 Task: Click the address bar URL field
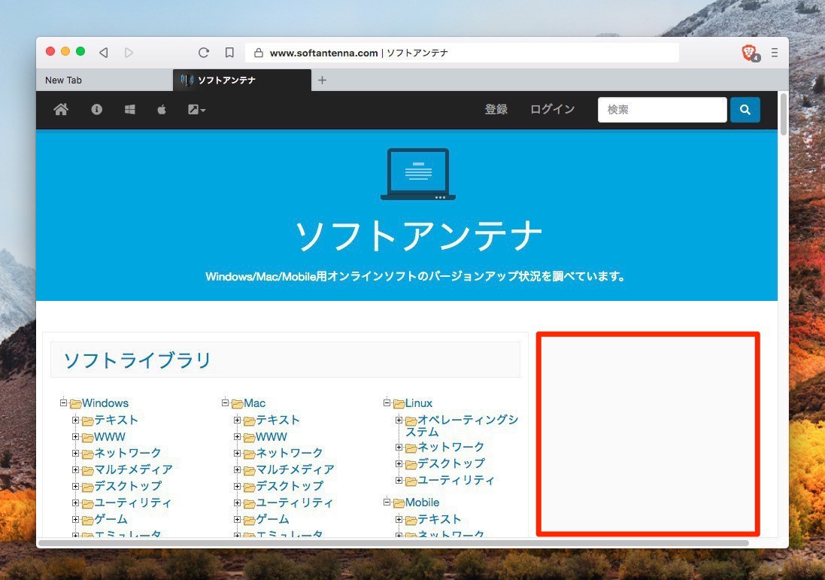pos(462,53)
